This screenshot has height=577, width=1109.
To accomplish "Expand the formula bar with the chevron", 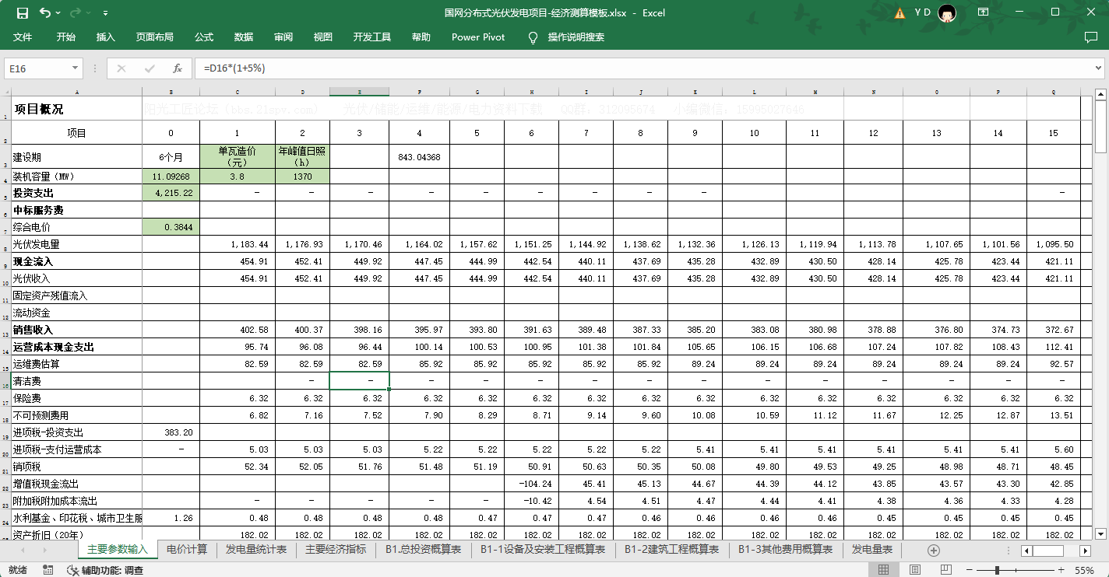I will pyautogui.click(x=1098, y=68).
